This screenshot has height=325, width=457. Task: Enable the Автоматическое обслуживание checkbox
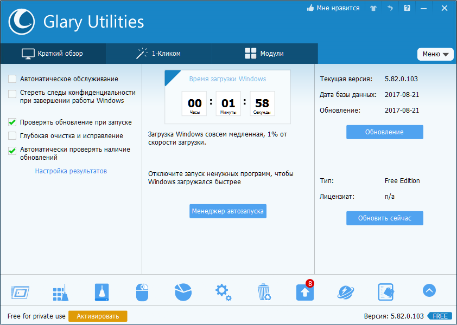tap(12, 79)
